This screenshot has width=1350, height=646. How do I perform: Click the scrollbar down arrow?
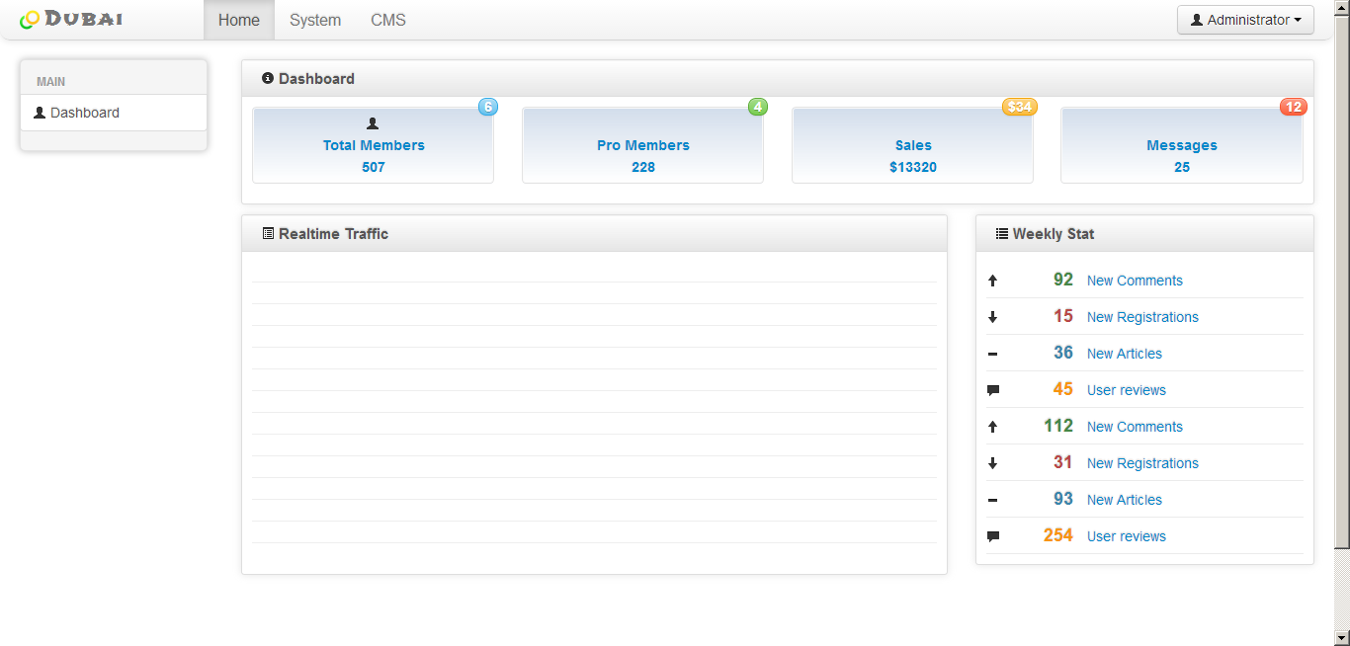[1342, 638]
